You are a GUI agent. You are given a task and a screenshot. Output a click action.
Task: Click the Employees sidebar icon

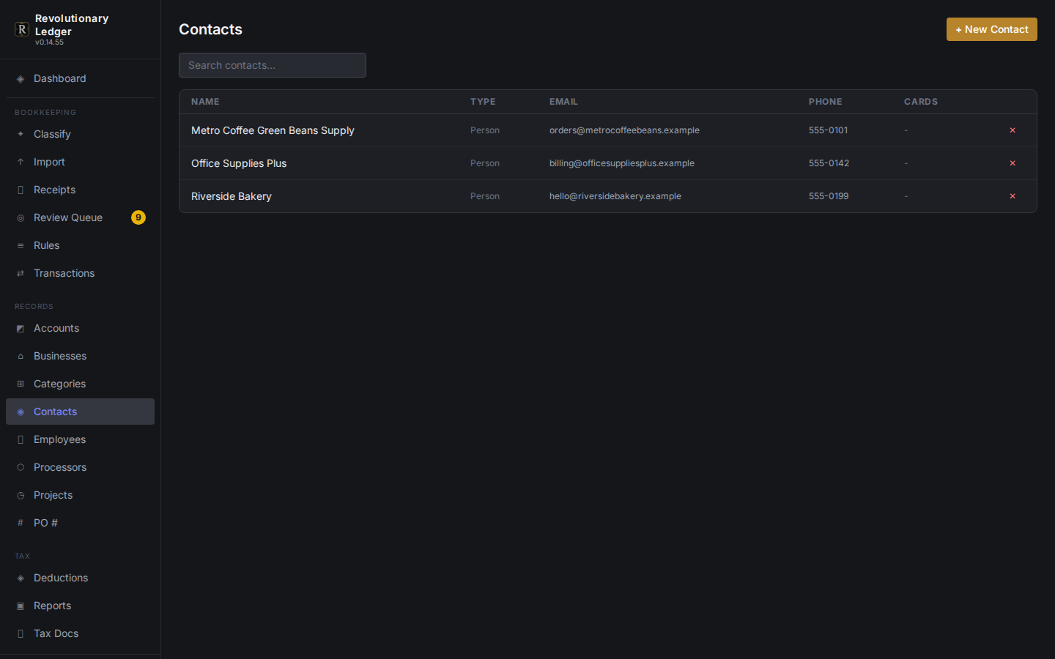(21, 440)
